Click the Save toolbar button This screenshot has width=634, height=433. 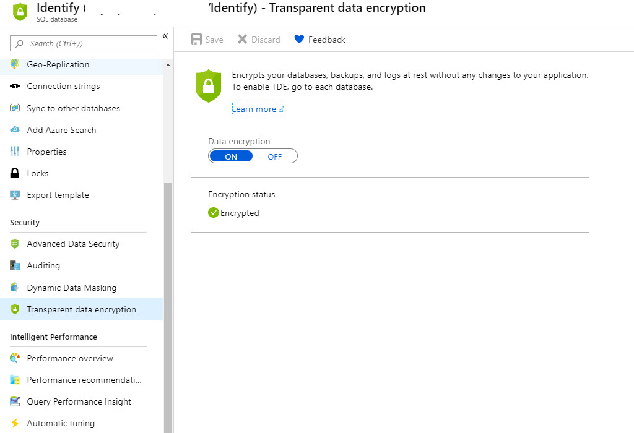tap(207, 40)
